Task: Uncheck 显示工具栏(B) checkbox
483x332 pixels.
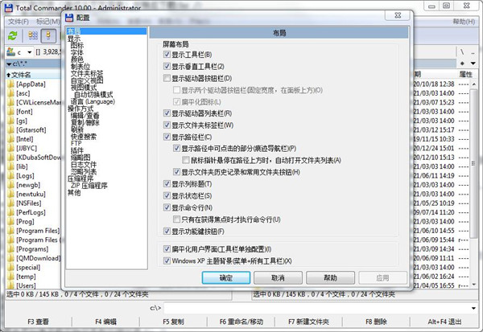Action: click(x=167, y=54)
